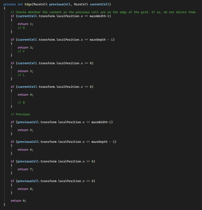The height and width of the screenshot is (210, 202).
Task: Click the "return 3;" statement
Action: (x=25, y=71)
